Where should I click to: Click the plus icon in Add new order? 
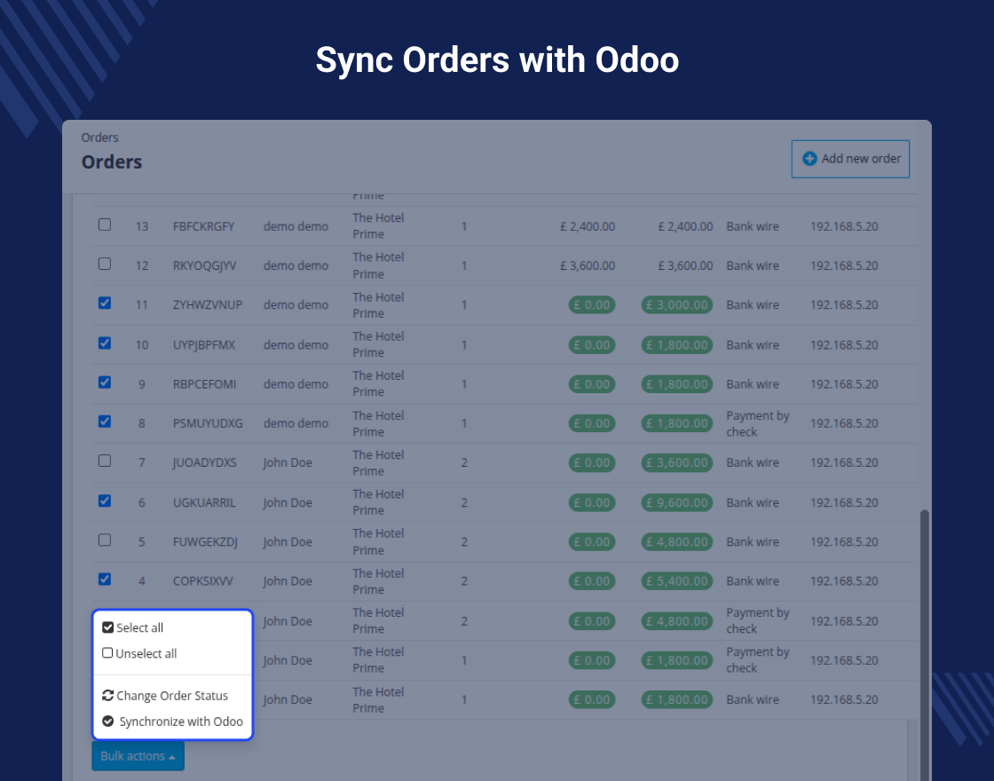(x=809, y=159)
